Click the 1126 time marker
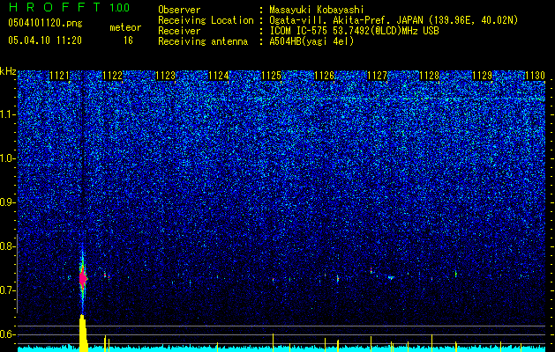 click(x=324, y=76)
